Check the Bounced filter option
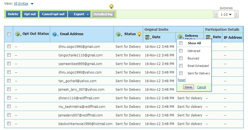Image resolution: width=248 pixels, height=130 pixels. 181,58
